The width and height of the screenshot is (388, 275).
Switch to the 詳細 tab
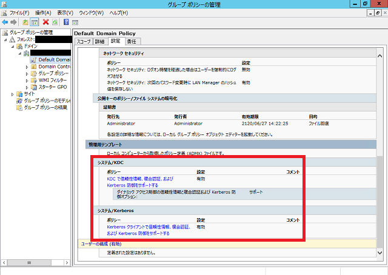(100, 41)
